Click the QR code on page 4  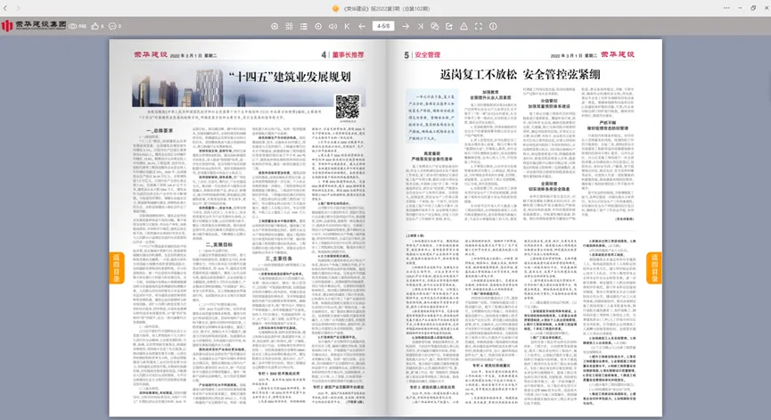(x=347, y=107)
